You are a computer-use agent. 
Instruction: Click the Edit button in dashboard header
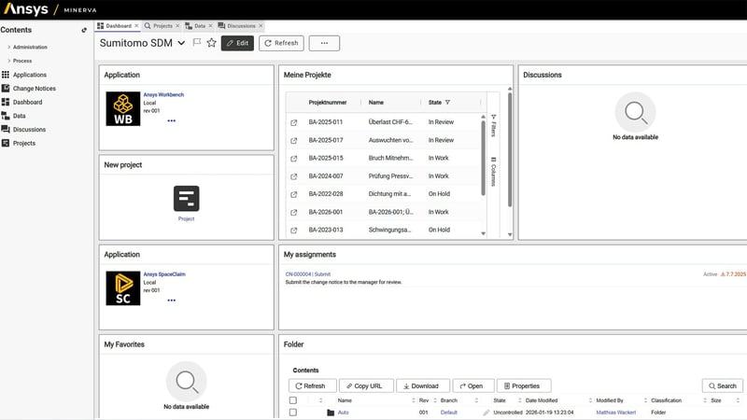[237, 43]
